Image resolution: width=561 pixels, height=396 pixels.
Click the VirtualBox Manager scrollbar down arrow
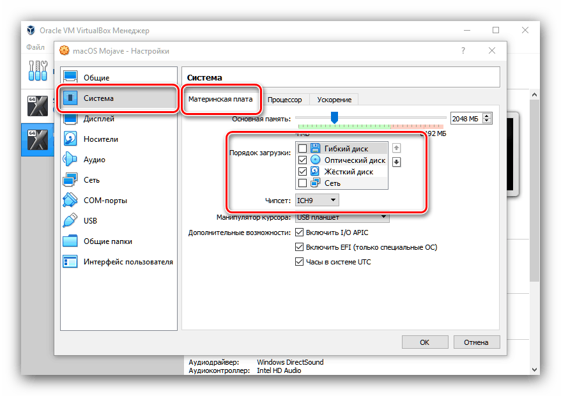[x=534, y=370]
